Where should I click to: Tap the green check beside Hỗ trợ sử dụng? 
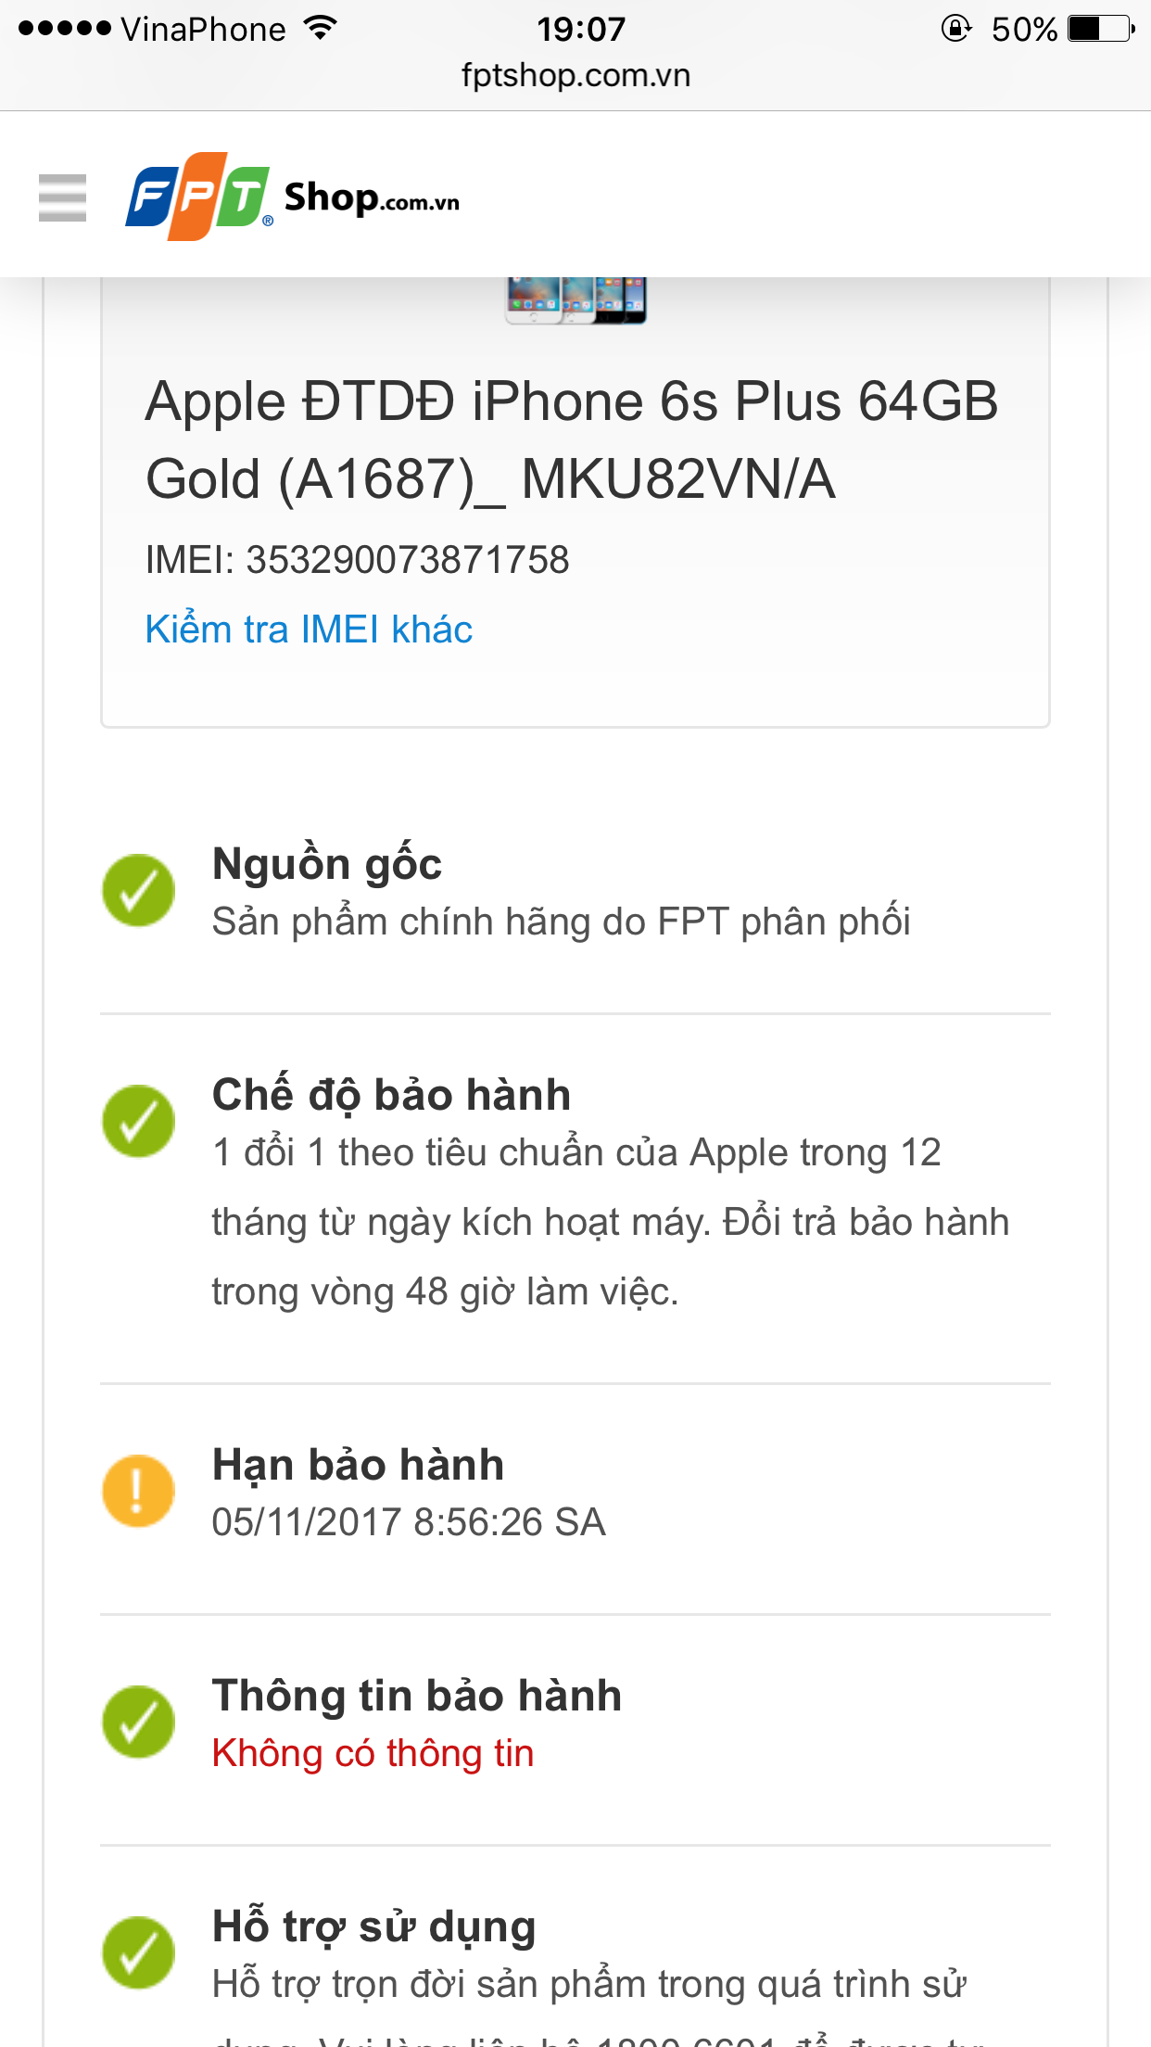[138, 1952]
